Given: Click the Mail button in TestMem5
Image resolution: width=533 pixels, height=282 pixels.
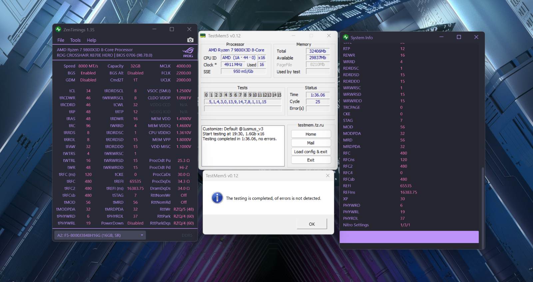Looking at the screenshot, I should [311, 143].
